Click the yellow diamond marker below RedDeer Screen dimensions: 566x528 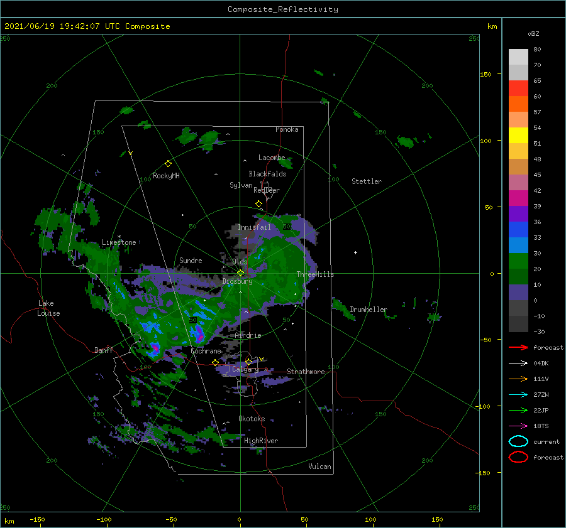259,203
